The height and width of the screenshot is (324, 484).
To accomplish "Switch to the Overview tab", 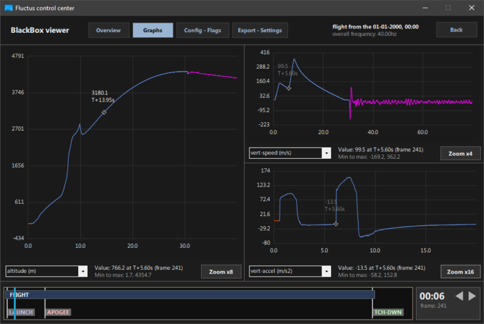I will tap(108, 30).
